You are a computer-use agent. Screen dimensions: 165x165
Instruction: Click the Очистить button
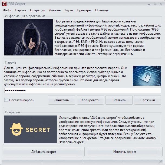point(62,100)
